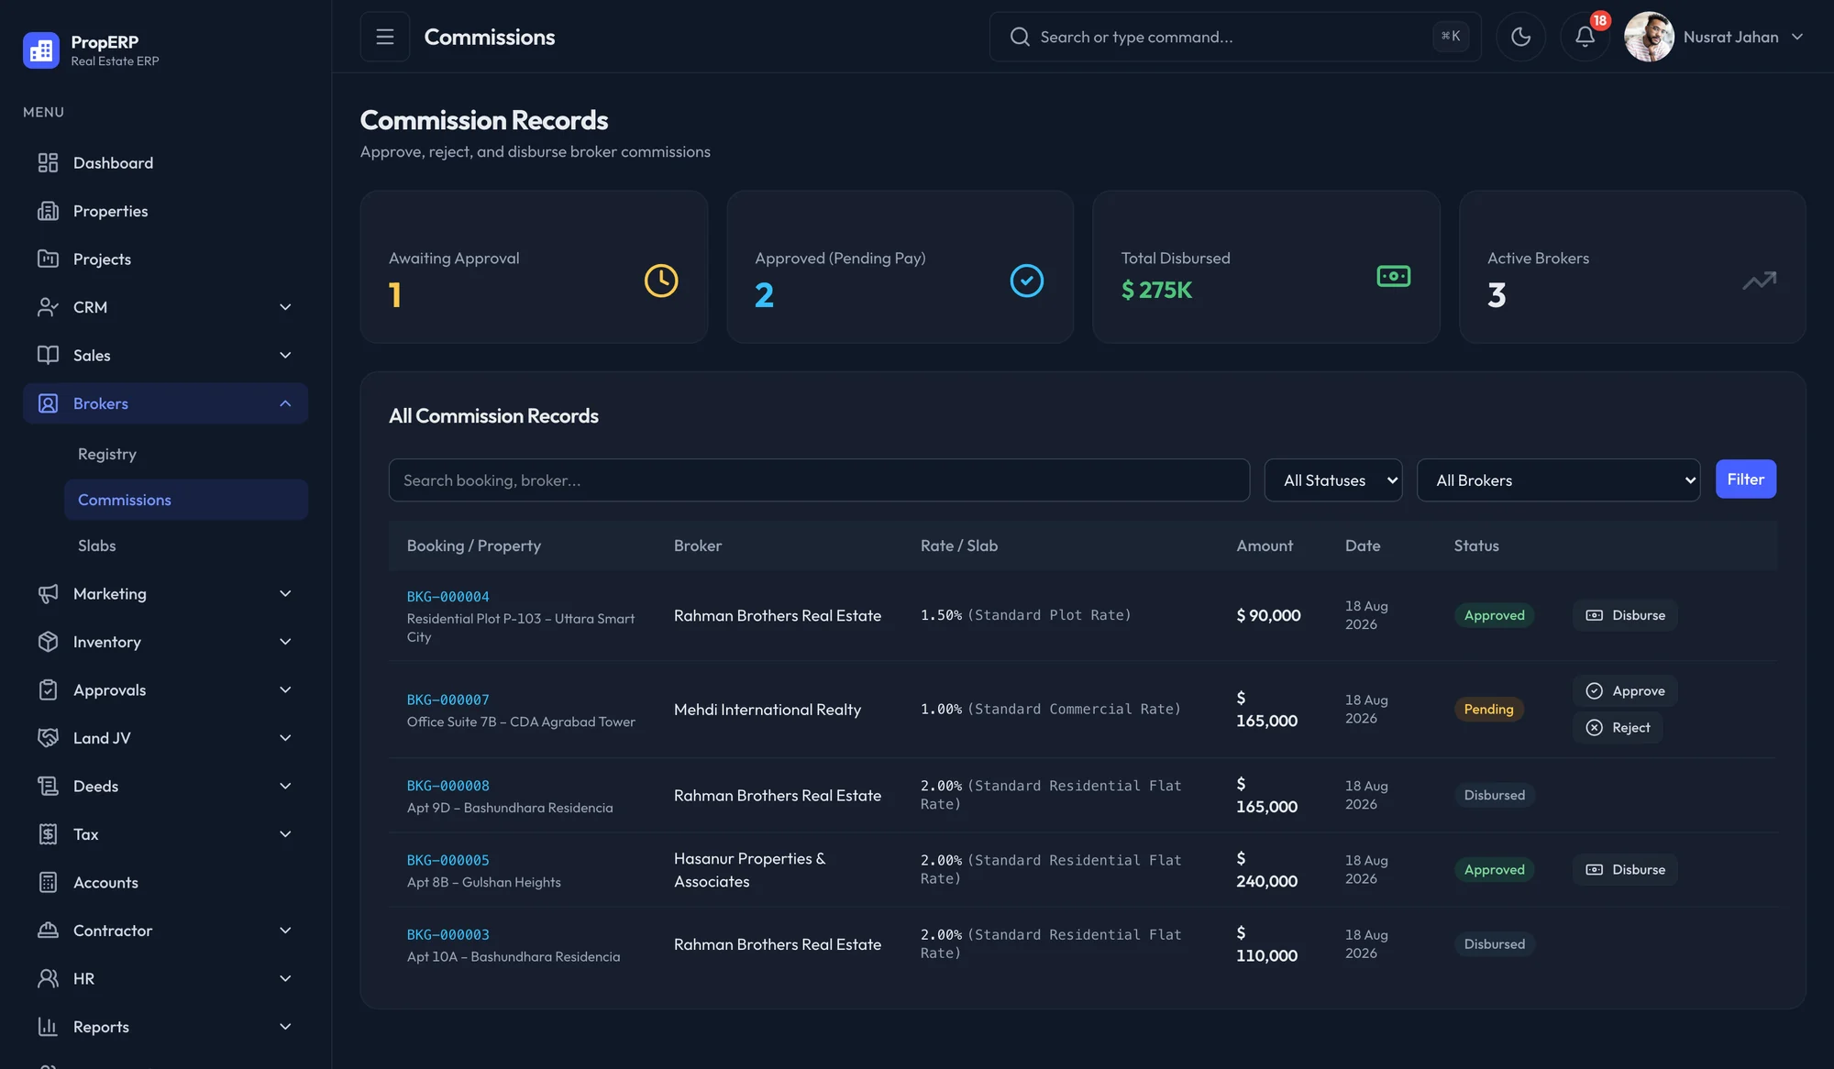Click the Total Disbursed banknote icon
This screenshot has height=1069, width=1834.
1393,276
